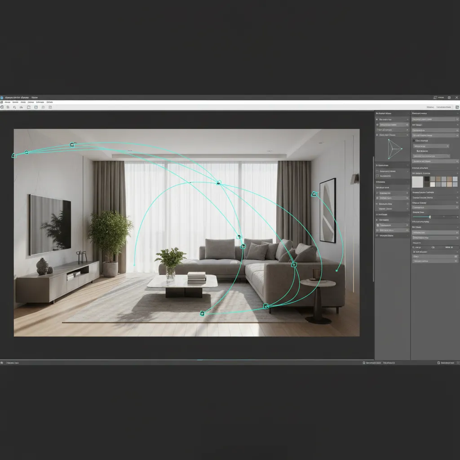Screen dimensions: 460x460
Task: Select the grid view icon in the toolbar
Action: click(x=36, y=107)
